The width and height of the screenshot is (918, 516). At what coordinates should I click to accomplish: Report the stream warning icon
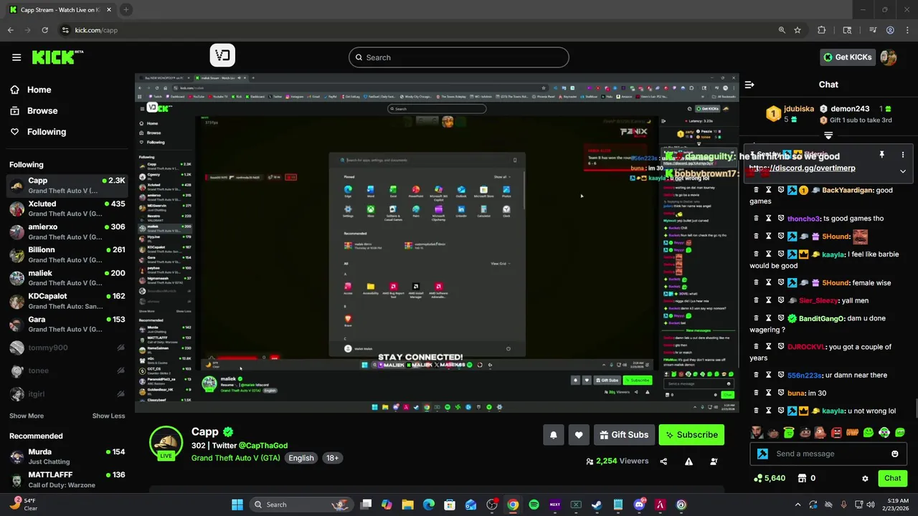(688, 462)
